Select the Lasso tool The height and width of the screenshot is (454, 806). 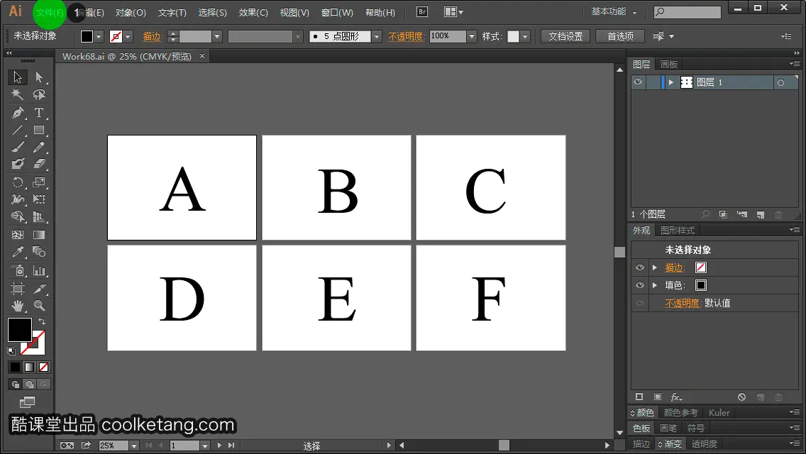(39, 94)
